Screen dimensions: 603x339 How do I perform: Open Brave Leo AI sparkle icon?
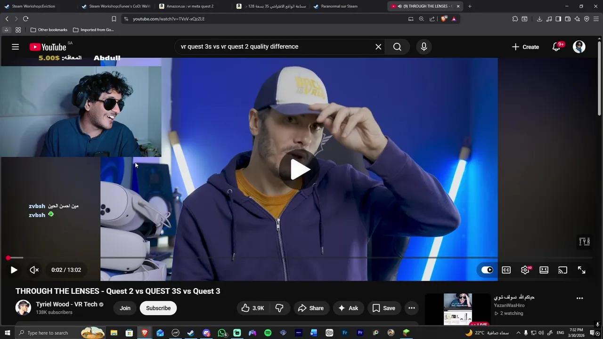pos(577,19)
